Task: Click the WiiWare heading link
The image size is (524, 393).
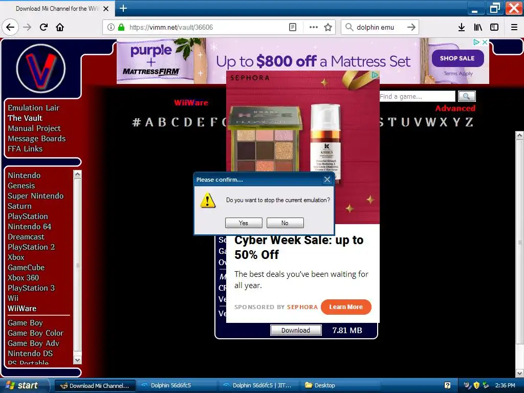Action: coord(191,103)
